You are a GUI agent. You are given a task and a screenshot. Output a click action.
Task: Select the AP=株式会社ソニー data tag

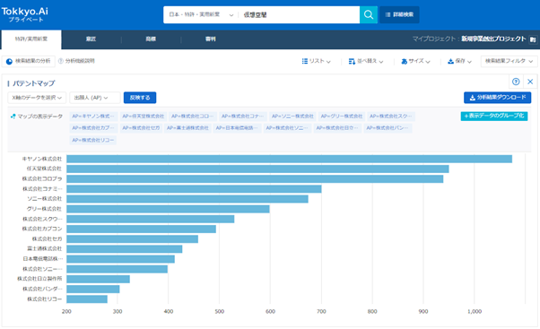[x=287, y=128]
